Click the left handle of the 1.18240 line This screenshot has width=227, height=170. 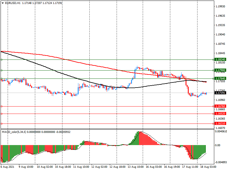click(2, 59)
